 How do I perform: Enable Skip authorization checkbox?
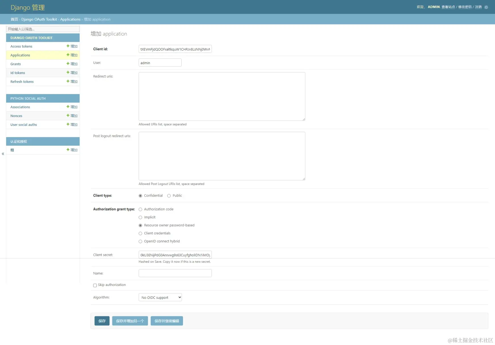95,285
